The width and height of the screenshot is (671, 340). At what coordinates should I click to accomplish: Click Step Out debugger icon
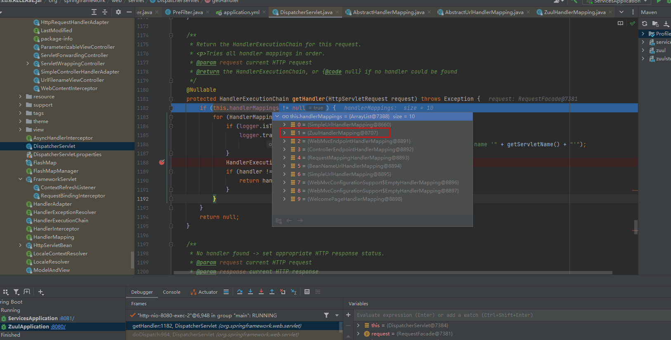click(272, 292)
